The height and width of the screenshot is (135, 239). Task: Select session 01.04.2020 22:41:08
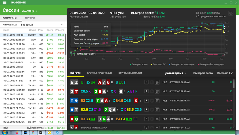[x=32, y=40]
